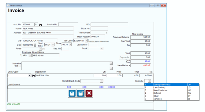Image resolution: width=205 pixels, height=112 pixels.
Task: Click the Ticket No. field
Action: pos(99,29)
